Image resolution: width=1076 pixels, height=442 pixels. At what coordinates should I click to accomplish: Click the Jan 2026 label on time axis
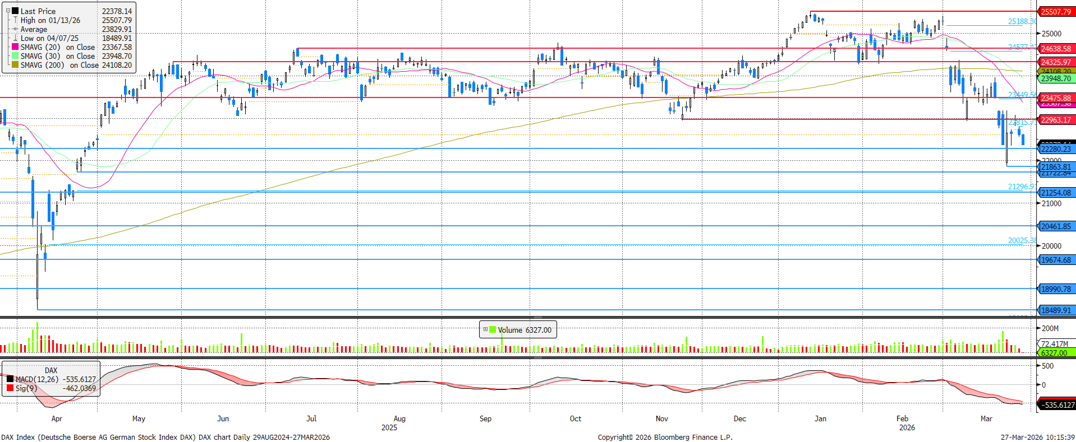tap(820, 418)
